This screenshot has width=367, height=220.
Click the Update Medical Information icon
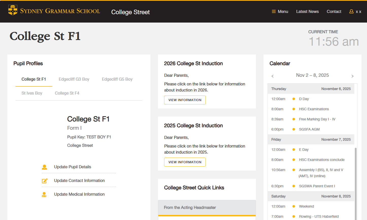click(x=44, y=194)
